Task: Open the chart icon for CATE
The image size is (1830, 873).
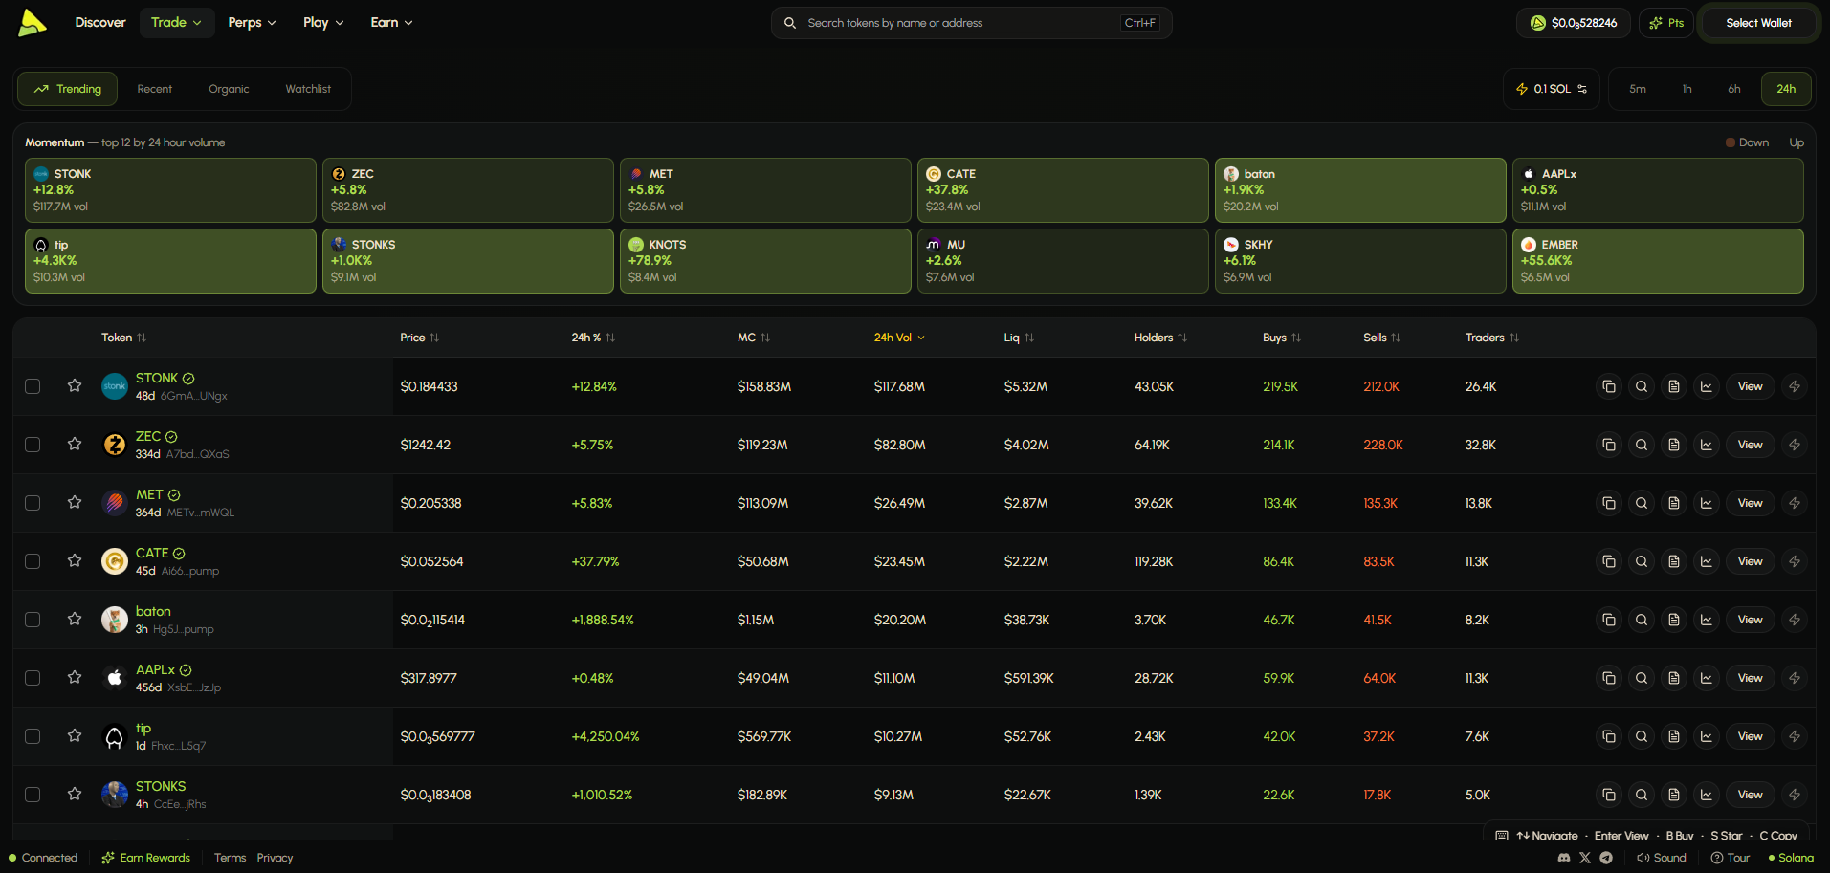Action: (1707, 561)
